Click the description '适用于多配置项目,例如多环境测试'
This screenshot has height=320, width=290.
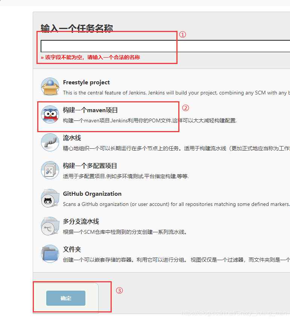[126, 176]
